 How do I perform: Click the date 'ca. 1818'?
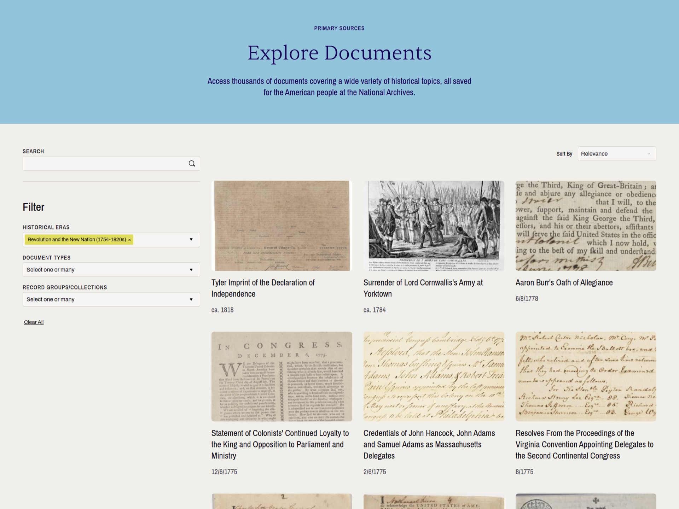[x=222, y=310]
